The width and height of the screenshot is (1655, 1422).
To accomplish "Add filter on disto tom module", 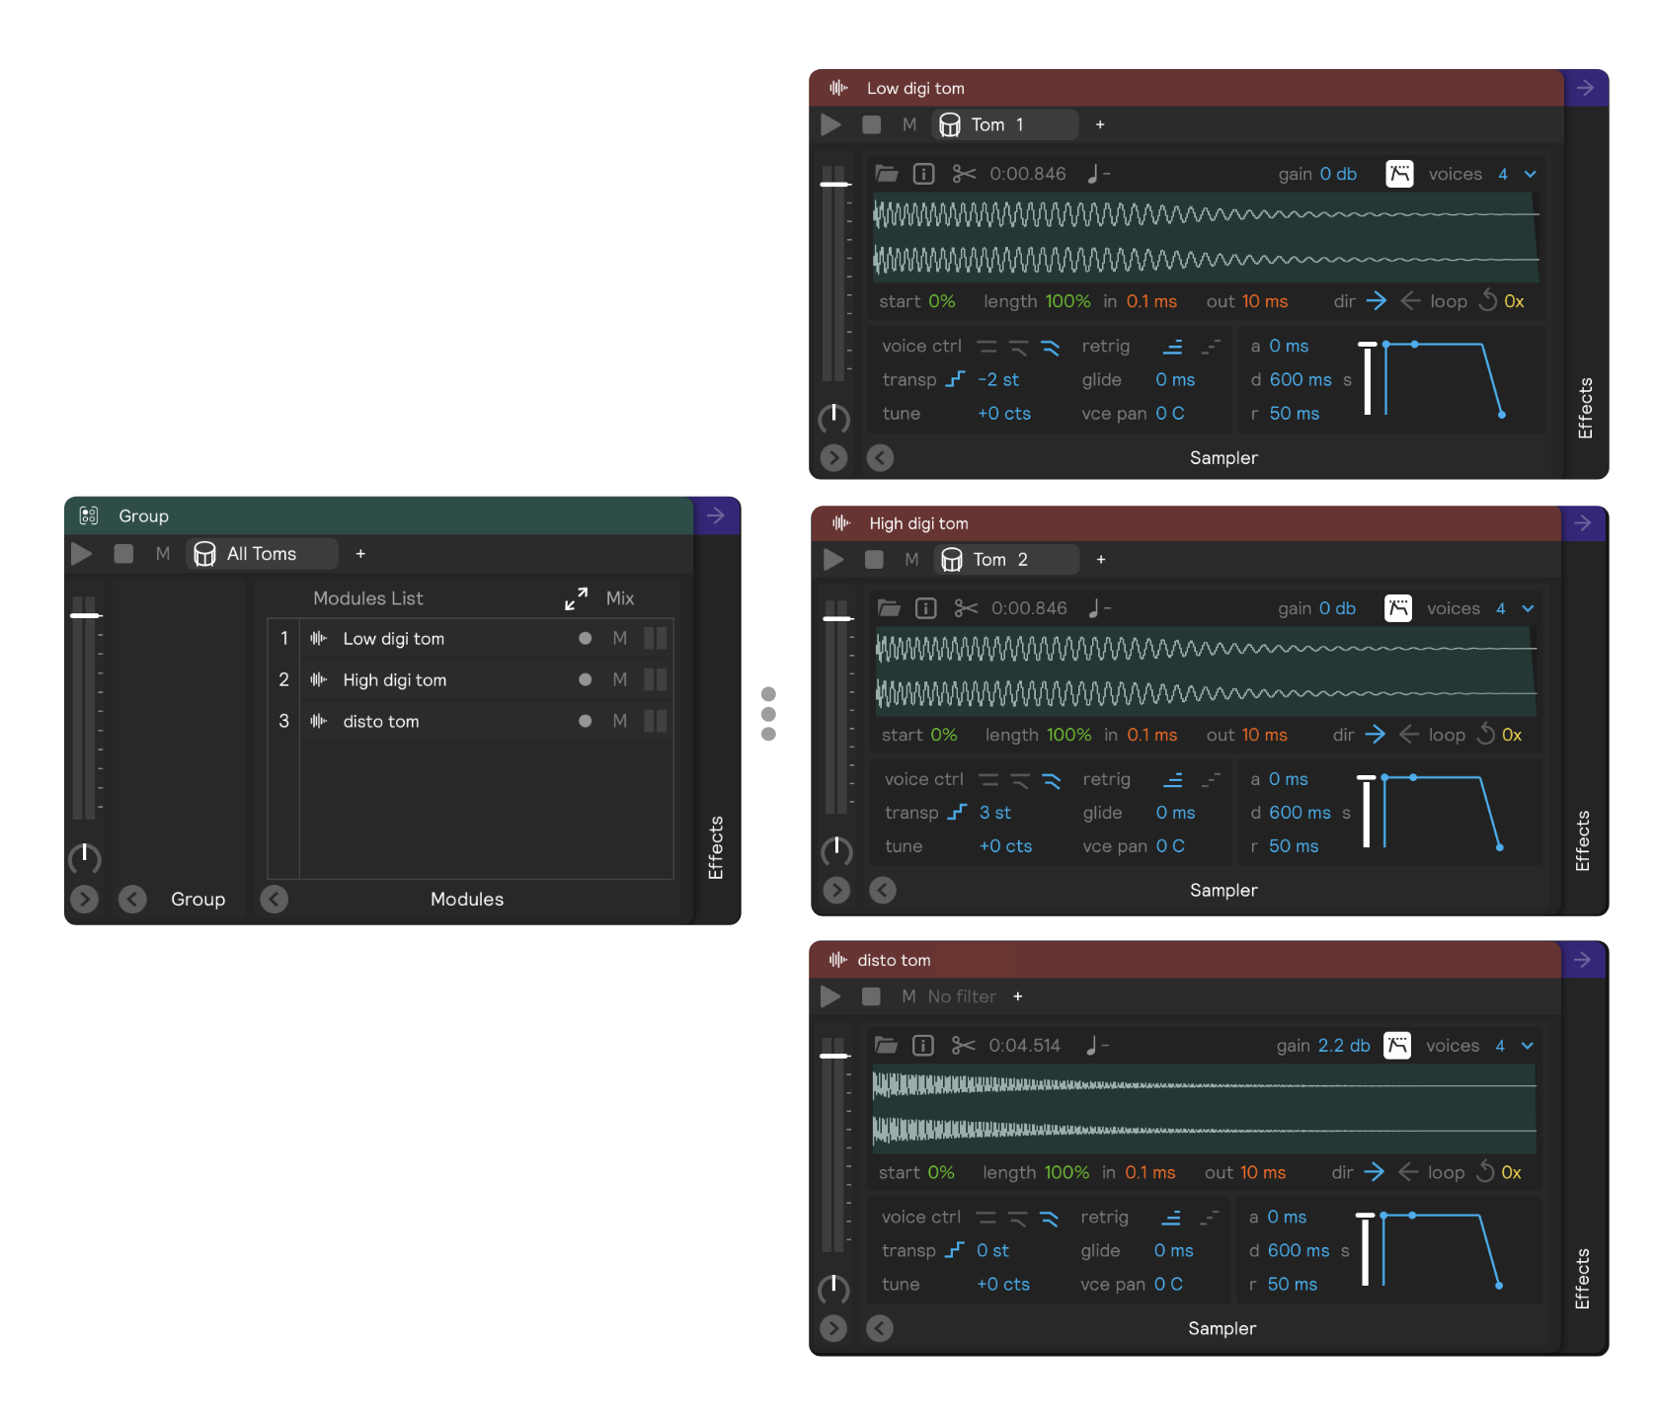I will (x=1018, y=996).
